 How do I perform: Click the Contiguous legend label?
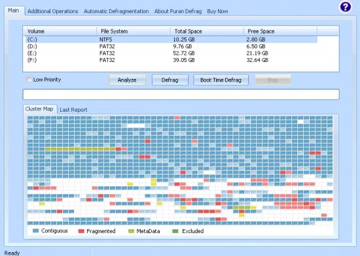pos(54,231)
